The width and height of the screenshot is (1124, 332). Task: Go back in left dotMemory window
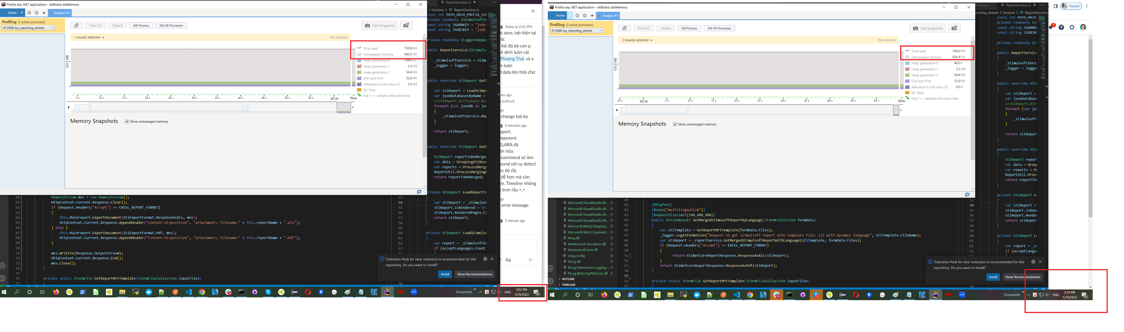(29, 13)
